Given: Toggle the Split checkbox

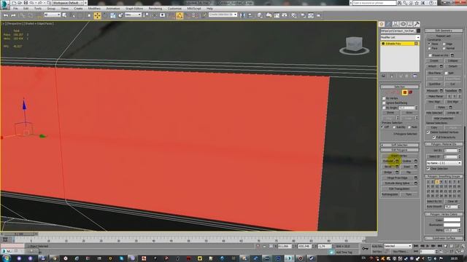Looking at the screenshot, I should (x=446, y=73).
